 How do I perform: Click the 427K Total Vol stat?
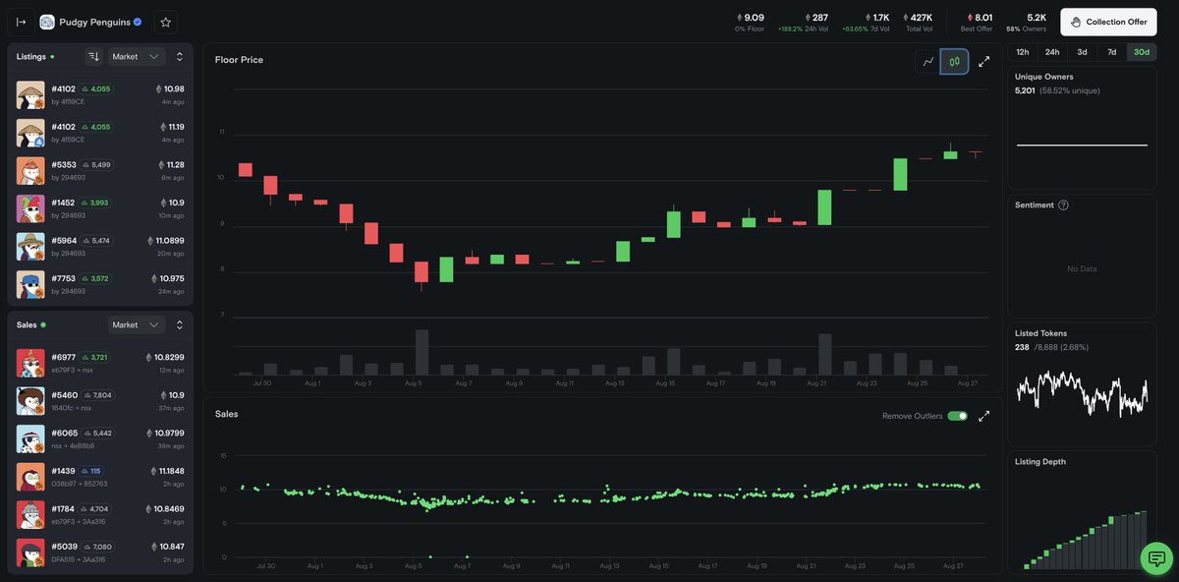(920, 22)
